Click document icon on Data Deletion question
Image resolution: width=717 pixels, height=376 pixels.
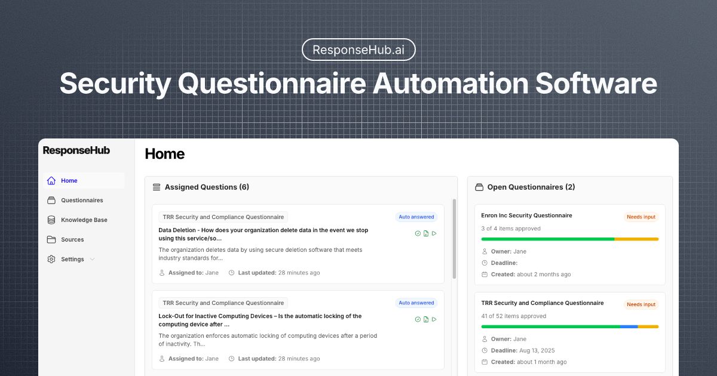coord(426,233)
